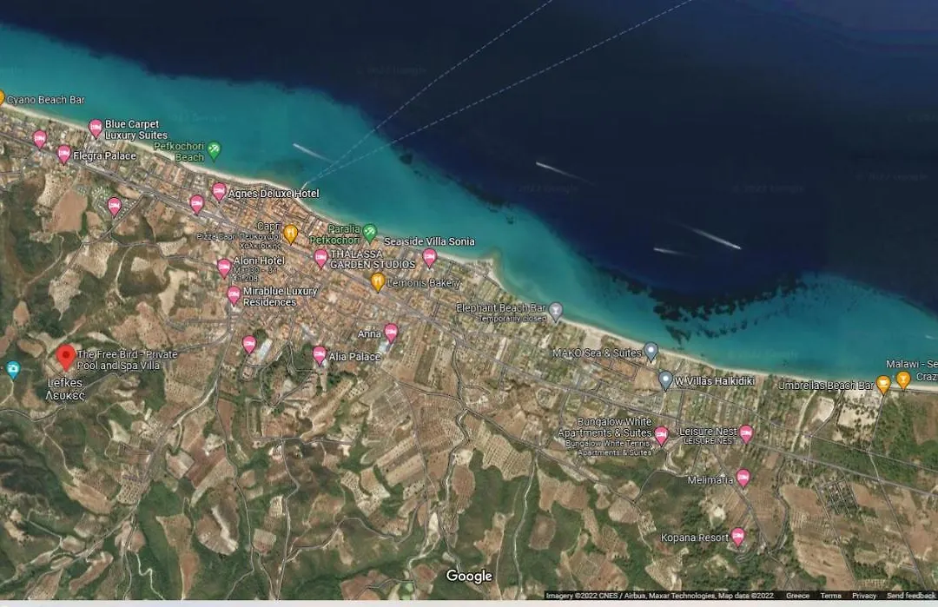Open the Bungalow White Apartments & Suites pin
This screenshot has width=938, height=607.
[x=661, y=436]
